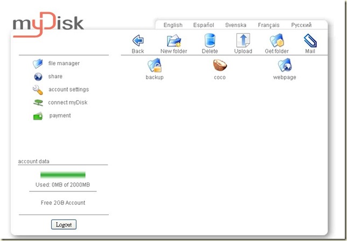Select the coco coconut icon

click(x=220, y=65)
